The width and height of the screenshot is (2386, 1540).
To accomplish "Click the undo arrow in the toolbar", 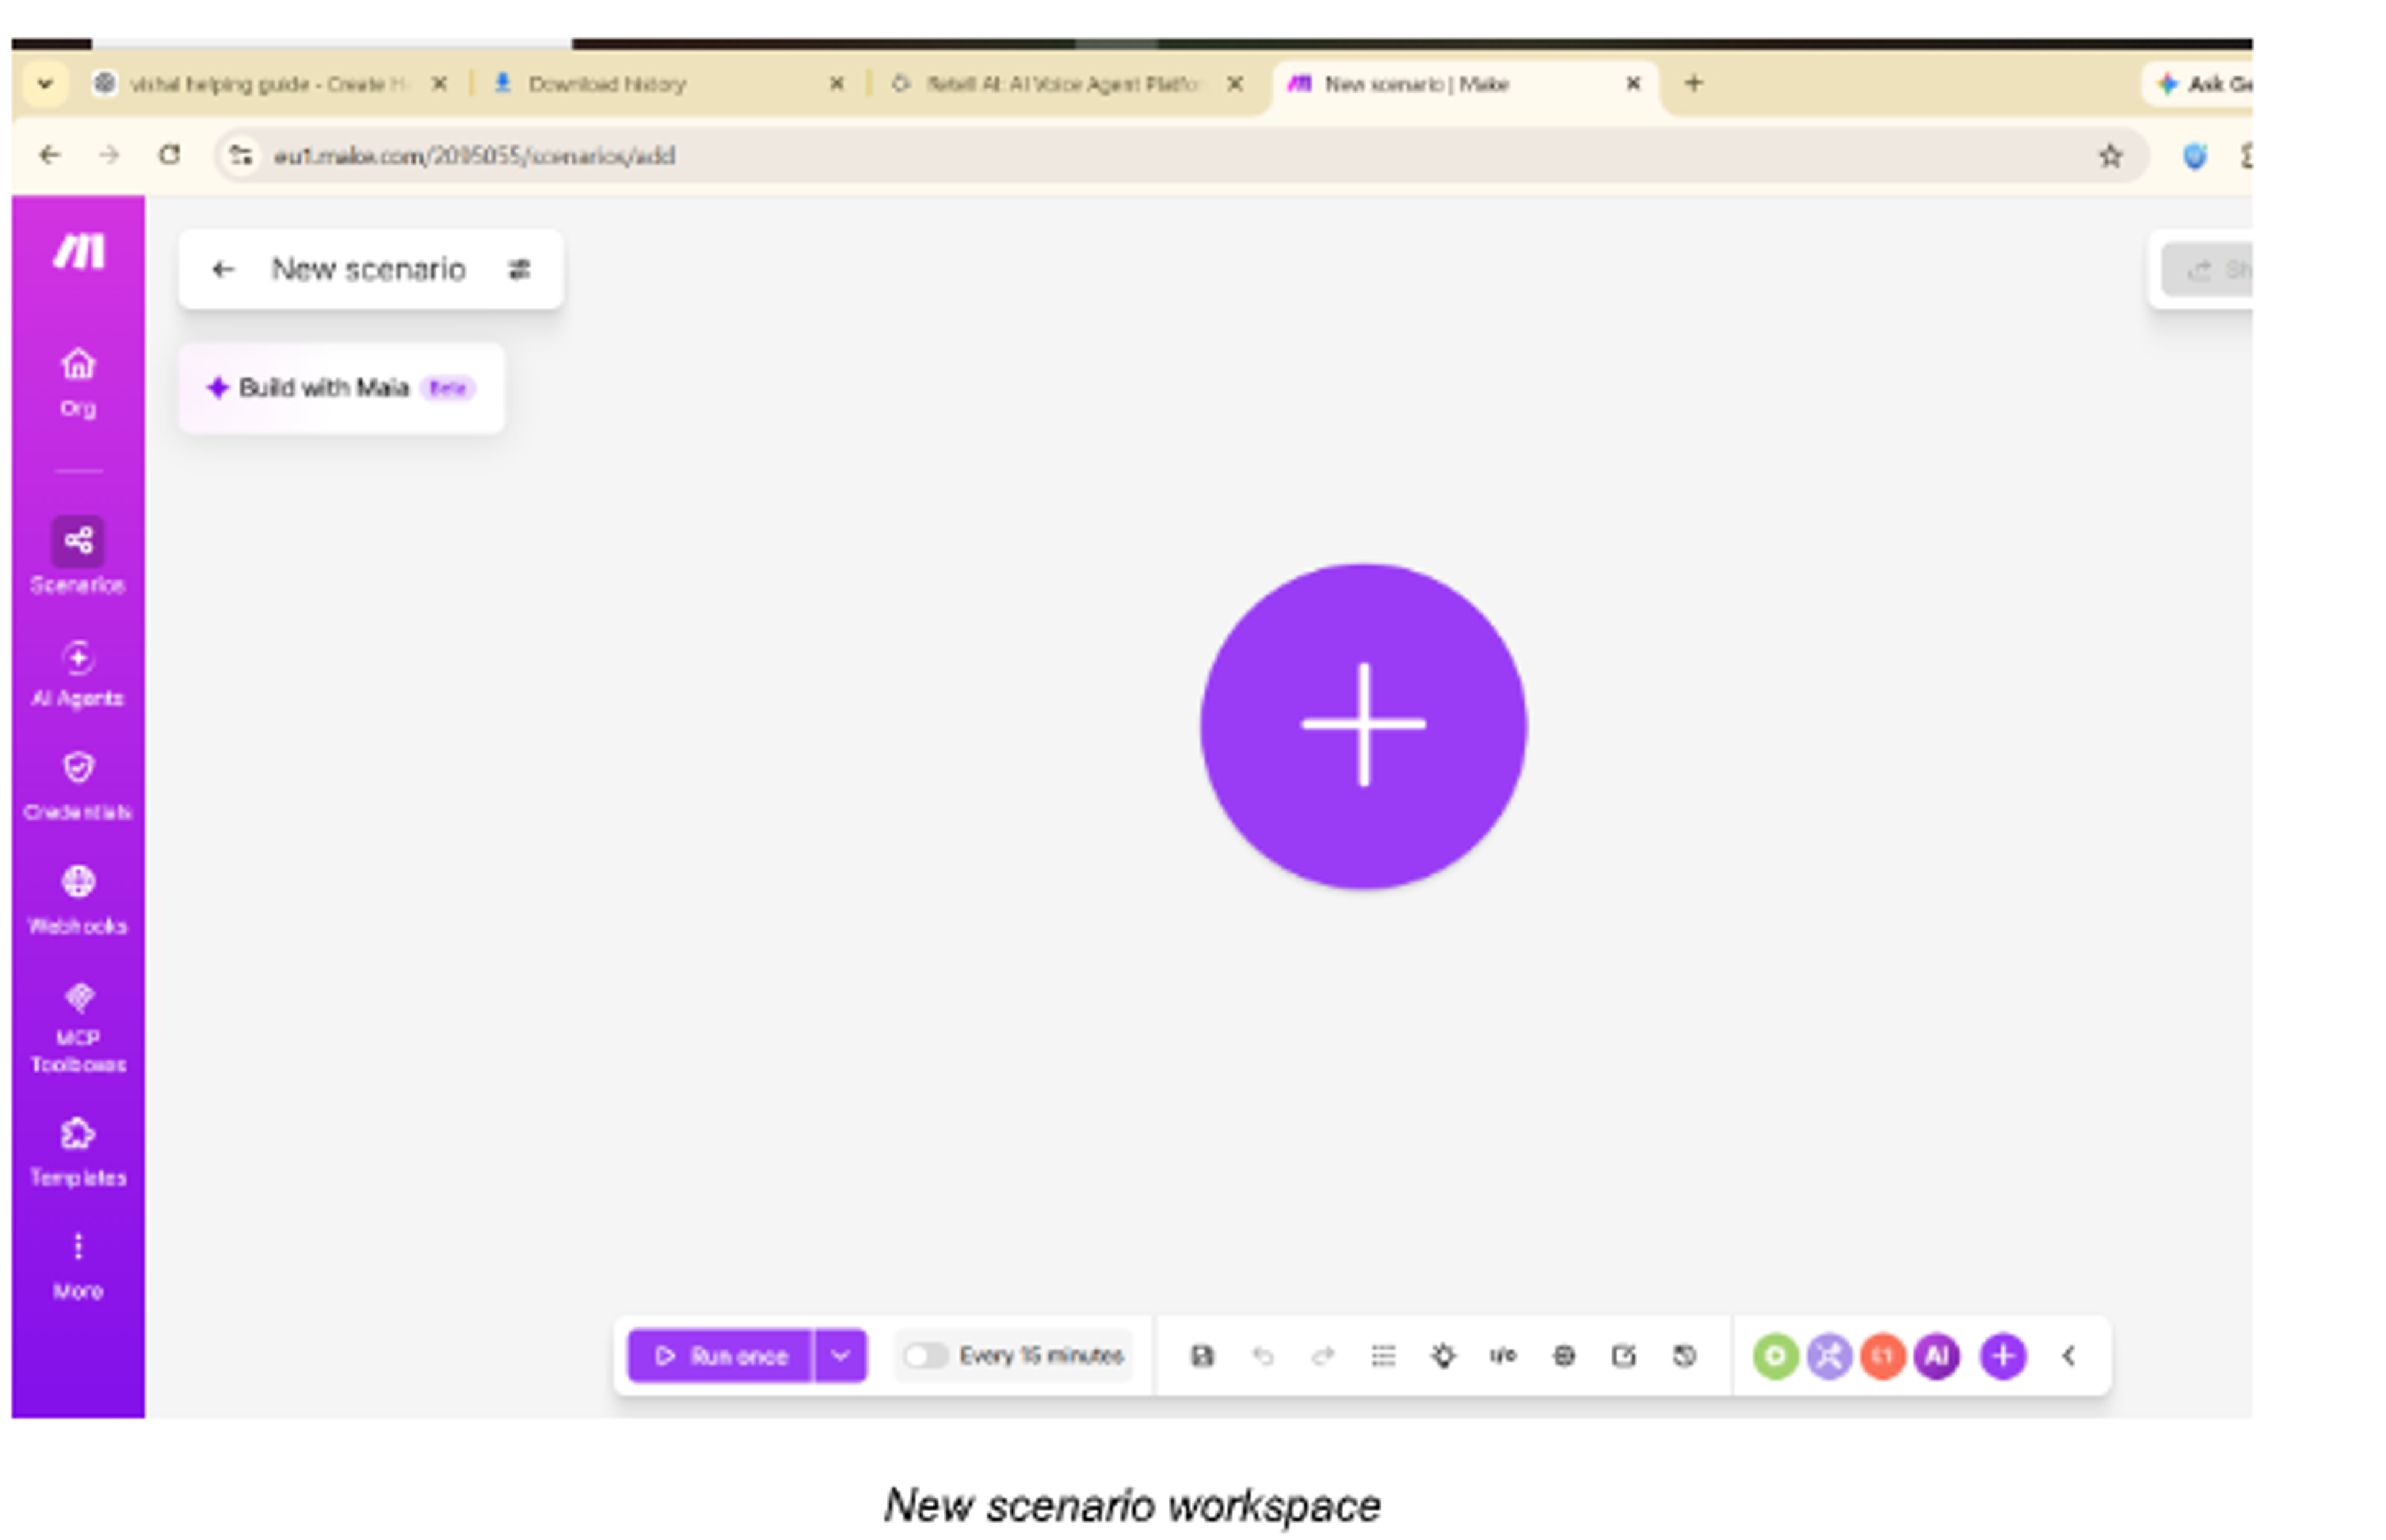I will [1263, 1355].
